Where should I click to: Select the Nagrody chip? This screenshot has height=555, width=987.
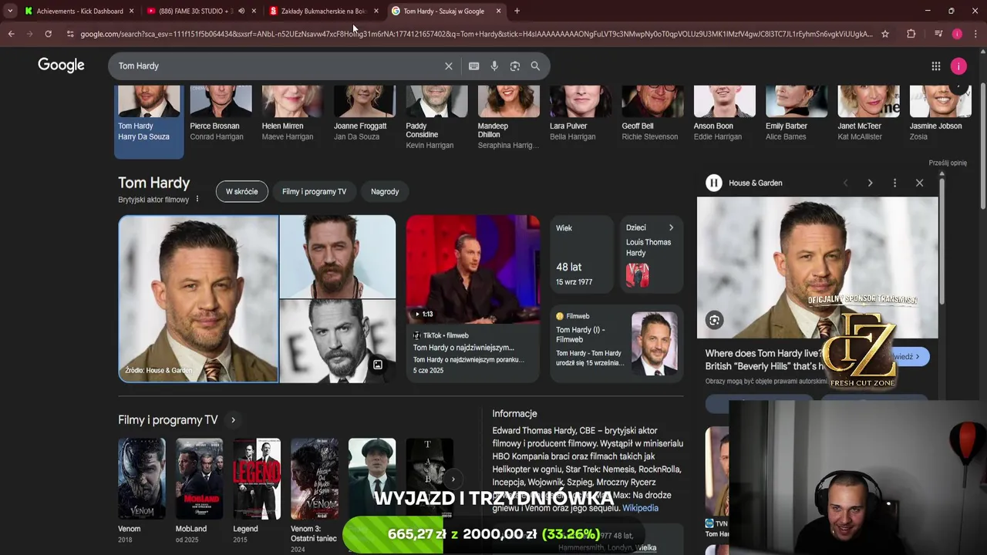click(x=385, y=191)
